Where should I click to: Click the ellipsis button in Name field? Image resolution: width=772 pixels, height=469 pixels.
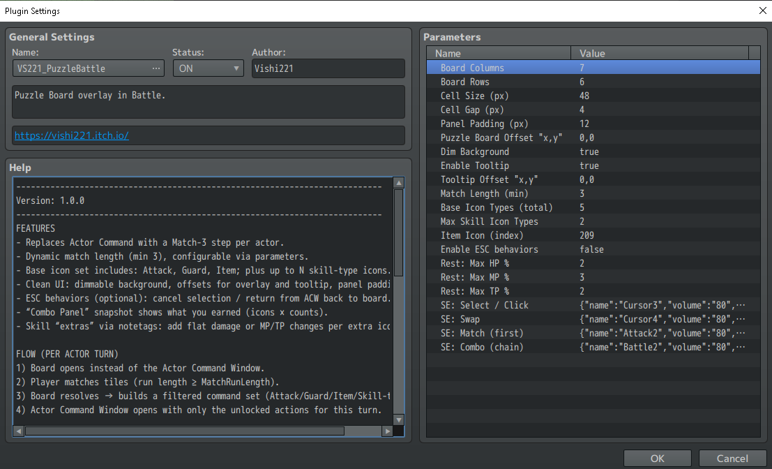pos(157,68)
